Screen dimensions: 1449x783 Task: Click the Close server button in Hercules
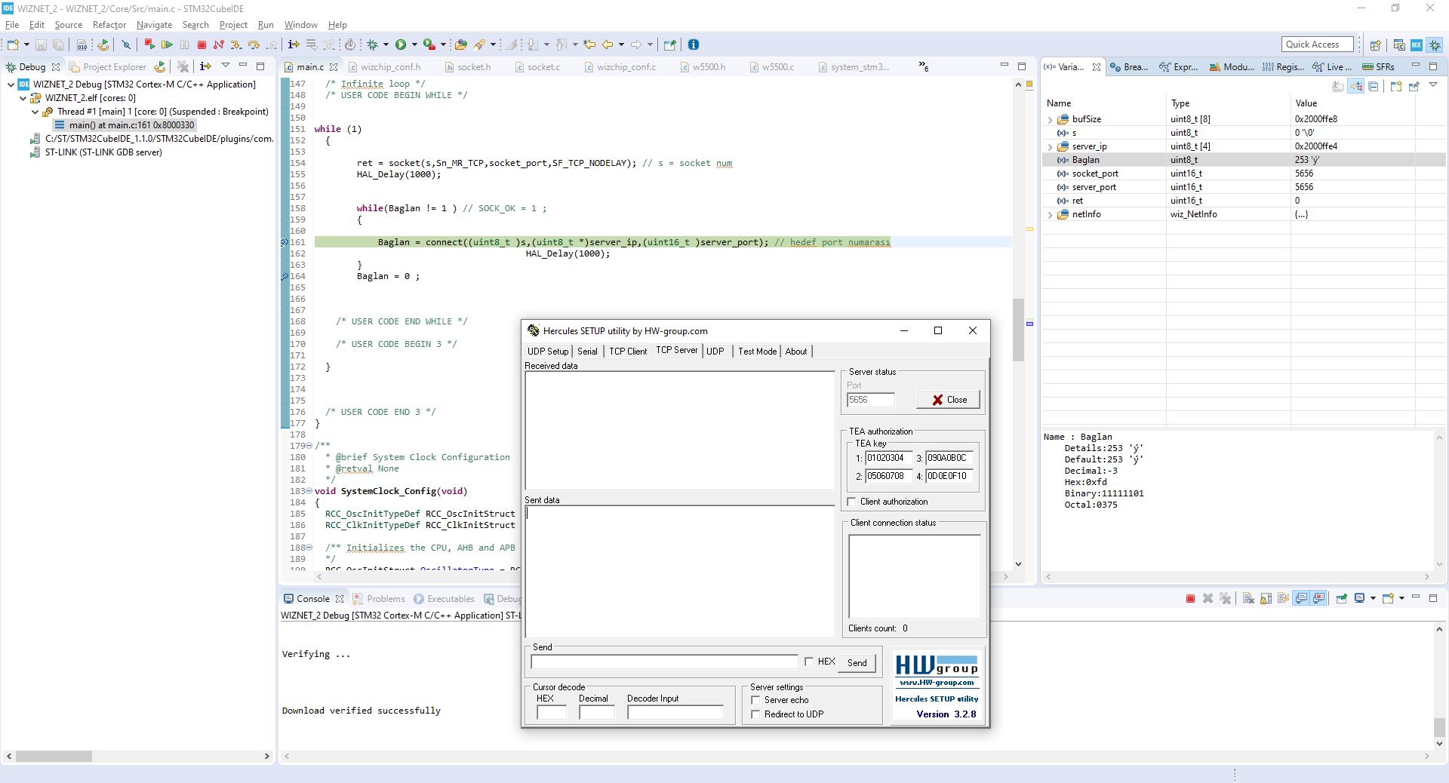coord(949,400)
